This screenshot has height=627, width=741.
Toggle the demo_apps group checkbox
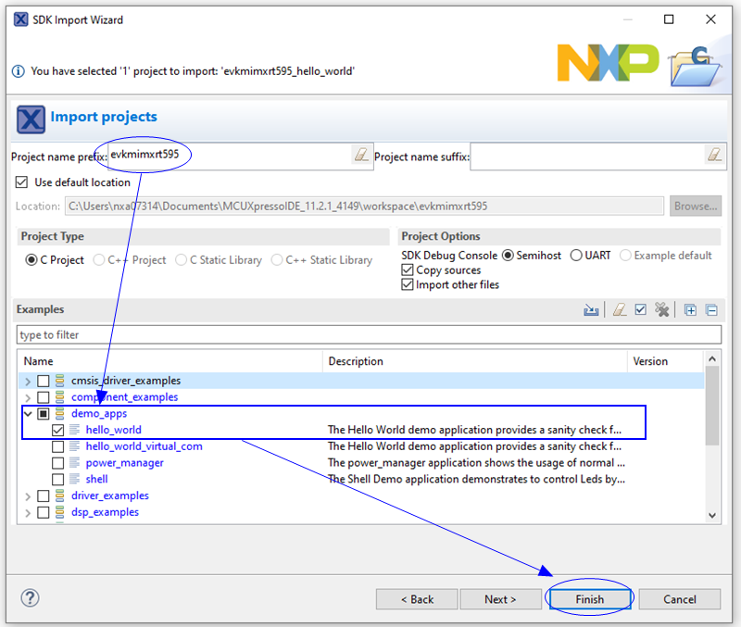pyautogui.click(x=43, y=414)
